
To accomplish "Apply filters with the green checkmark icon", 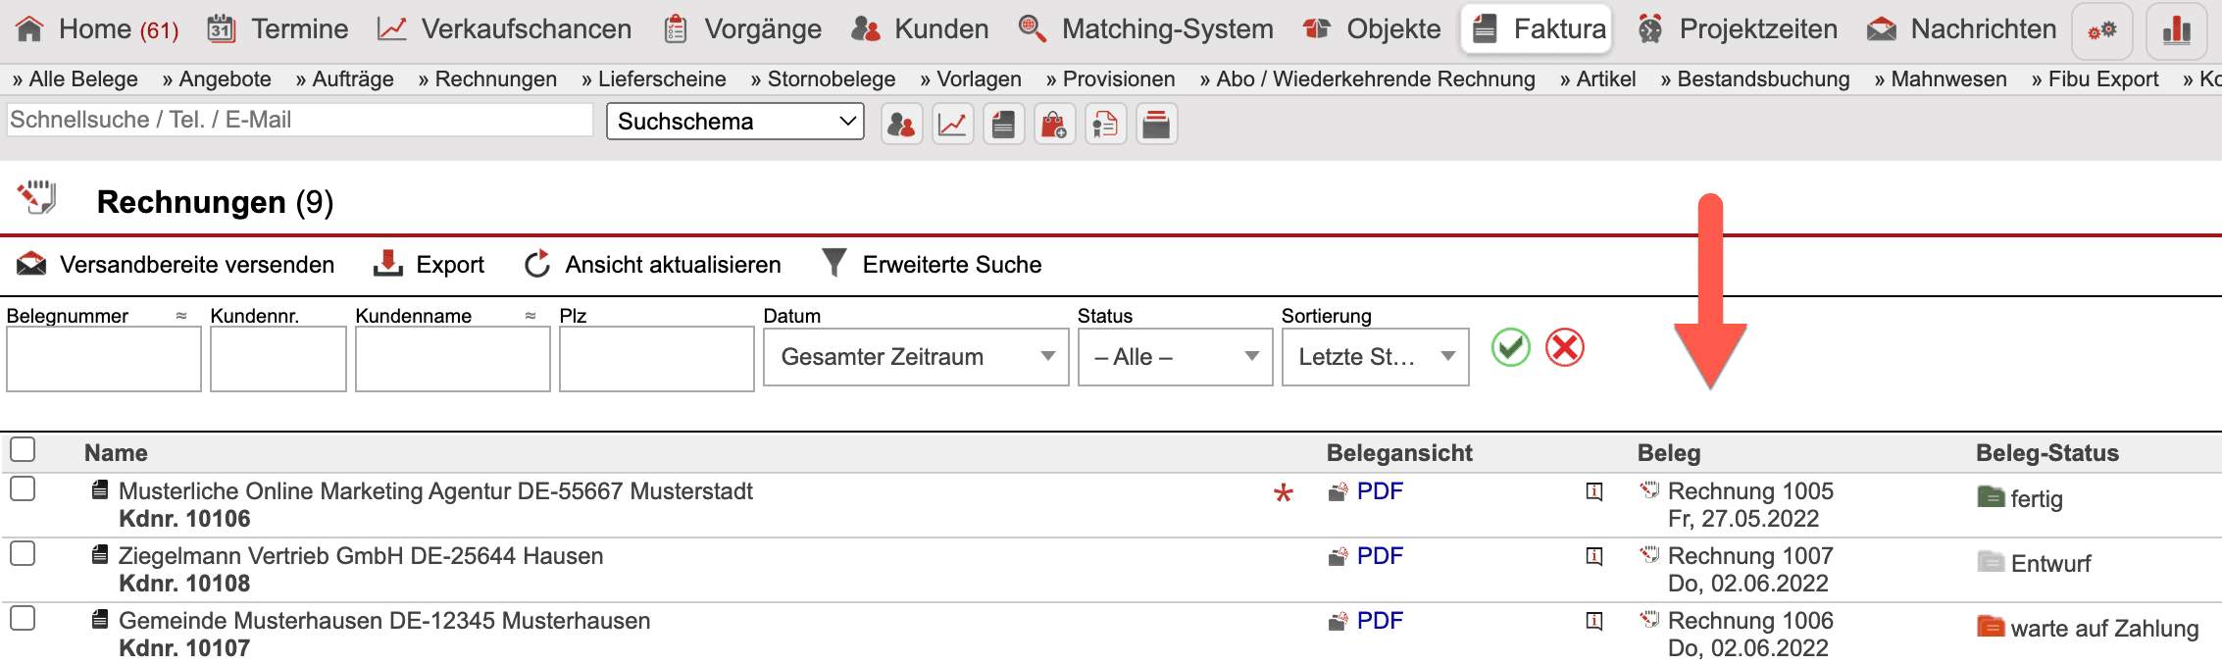I will coord(1510,348).
